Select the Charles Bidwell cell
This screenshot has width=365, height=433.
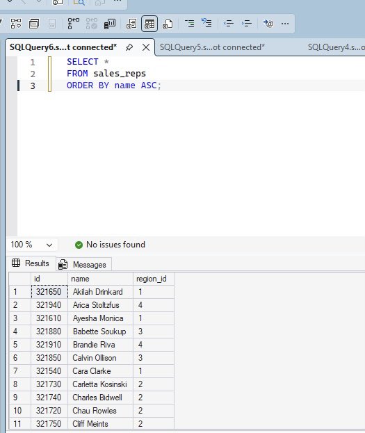[x=100, y=398]
